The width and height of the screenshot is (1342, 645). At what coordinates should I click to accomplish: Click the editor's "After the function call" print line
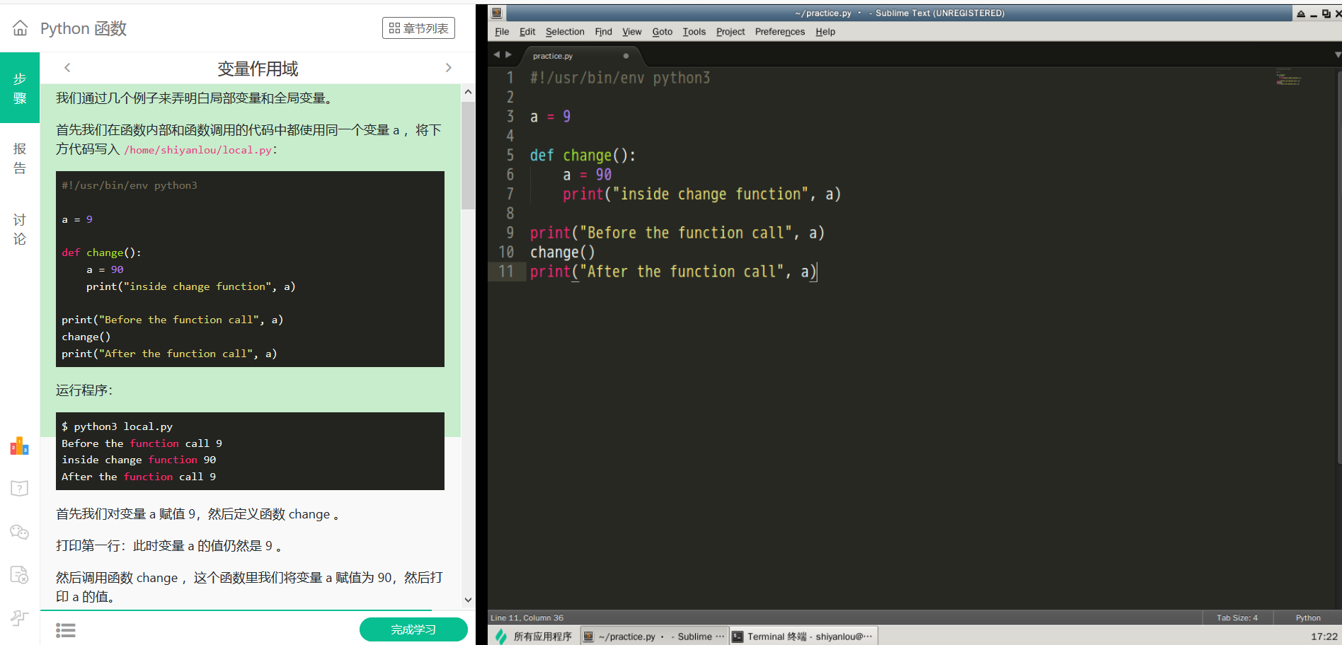pyautogui.click(x=673, y=272)
